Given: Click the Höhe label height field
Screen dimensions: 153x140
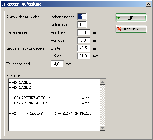Looking at the screenshot, I should (84, 56).
